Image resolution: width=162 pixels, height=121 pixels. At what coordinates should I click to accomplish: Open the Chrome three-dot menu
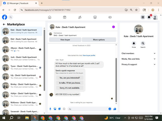(158, 10)
